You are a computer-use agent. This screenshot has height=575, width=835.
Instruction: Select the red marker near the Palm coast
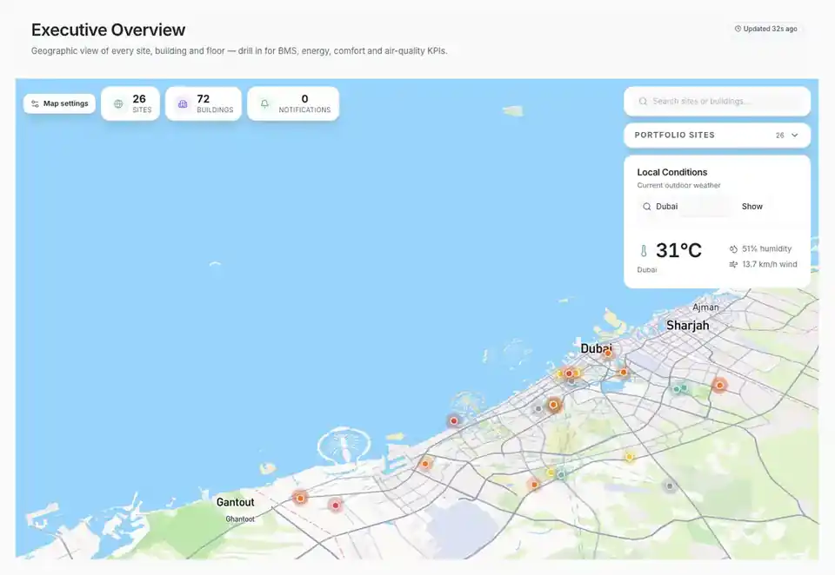(454, 420)
